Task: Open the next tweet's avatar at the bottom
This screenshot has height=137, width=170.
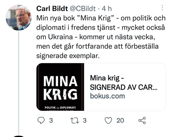Action: [19, 136]
